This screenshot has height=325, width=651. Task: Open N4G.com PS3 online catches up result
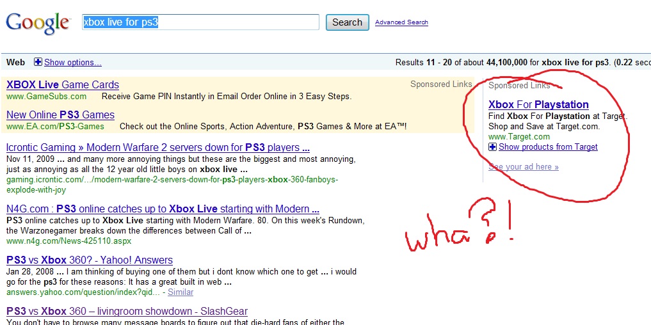pos(163,209)
